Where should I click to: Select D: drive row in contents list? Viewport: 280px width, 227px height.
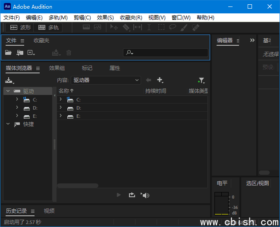pyautogui.click(x=132, y=108)
